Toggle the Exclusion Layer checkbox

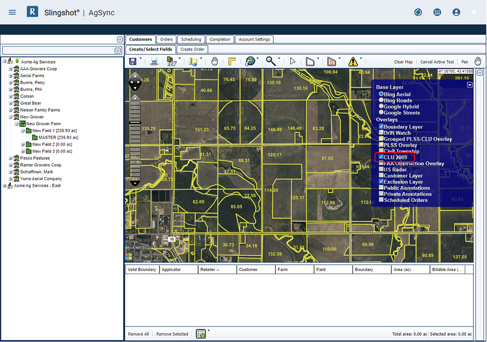[381, 181]
